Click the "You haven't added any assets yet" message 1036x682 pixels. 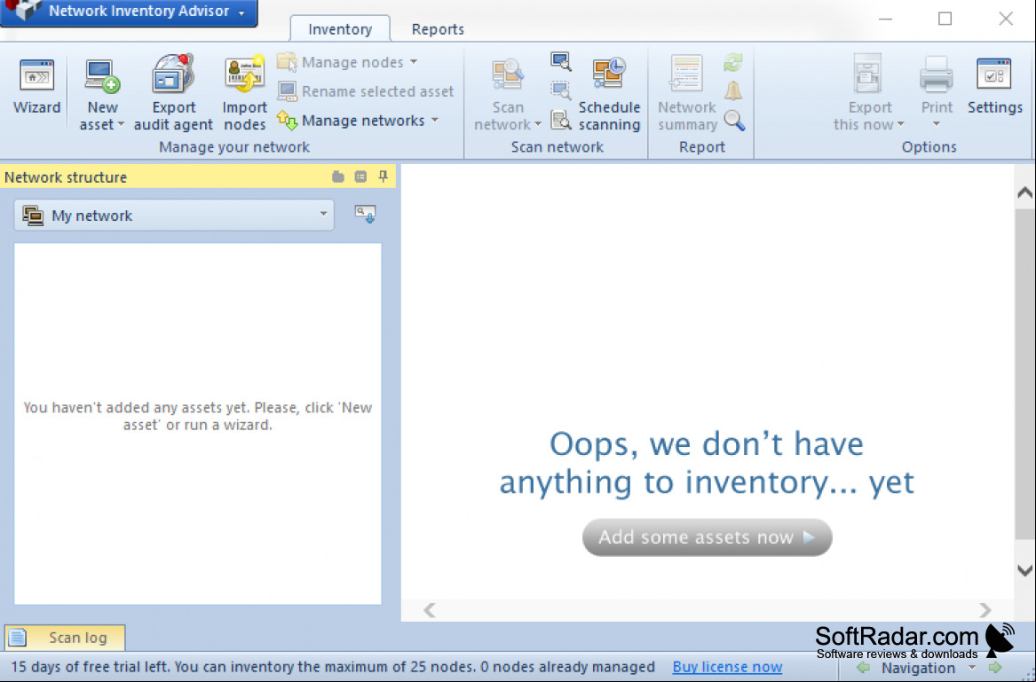(x=198, y=416)
